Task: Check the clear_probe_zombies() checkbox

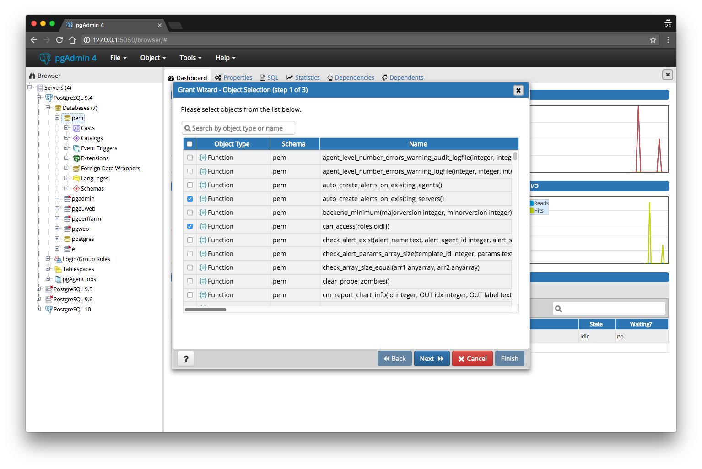Action: click(190, 281)
